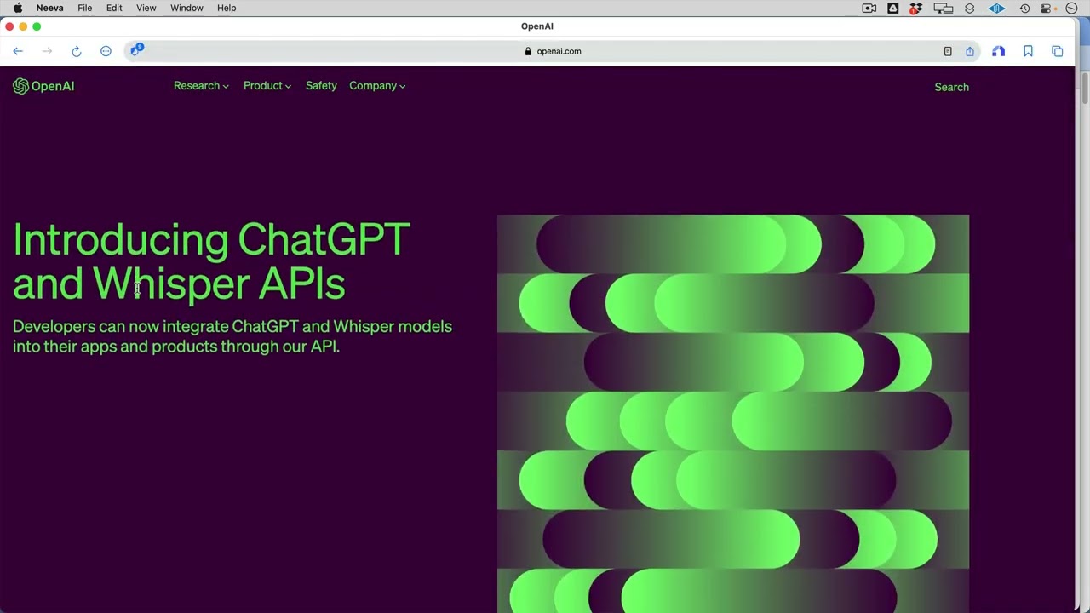Click the share icon in address bar

970,51
